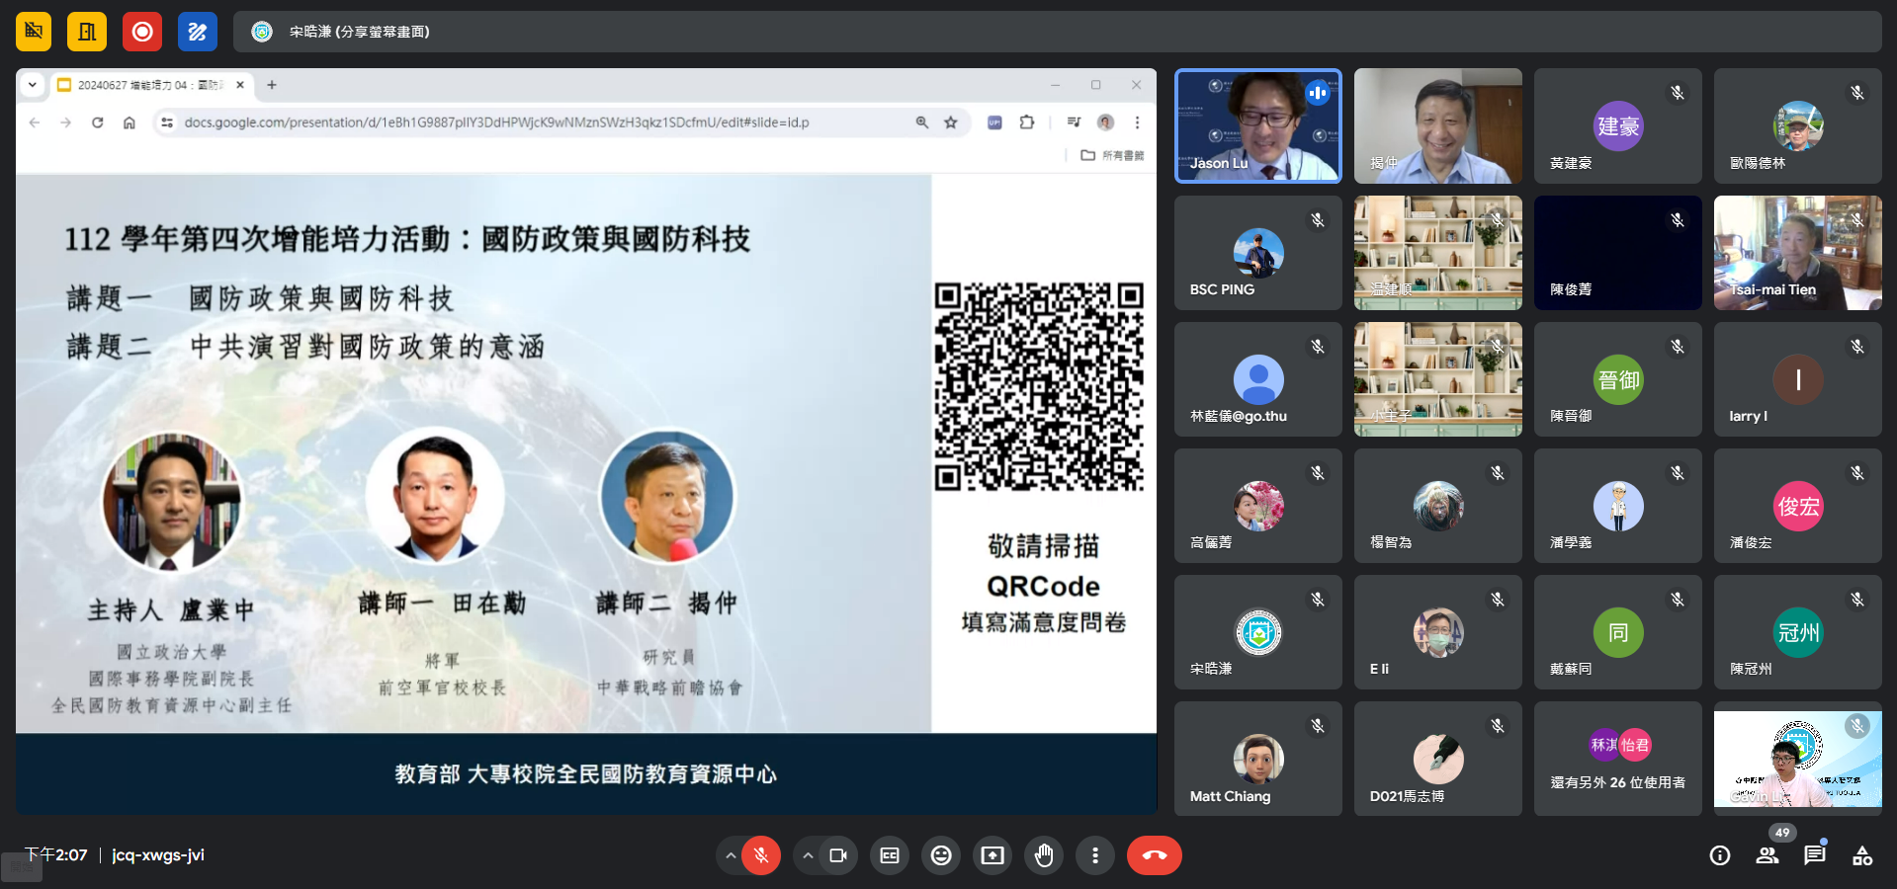Click the D021馬志博 participant tile

(1438, 759)
